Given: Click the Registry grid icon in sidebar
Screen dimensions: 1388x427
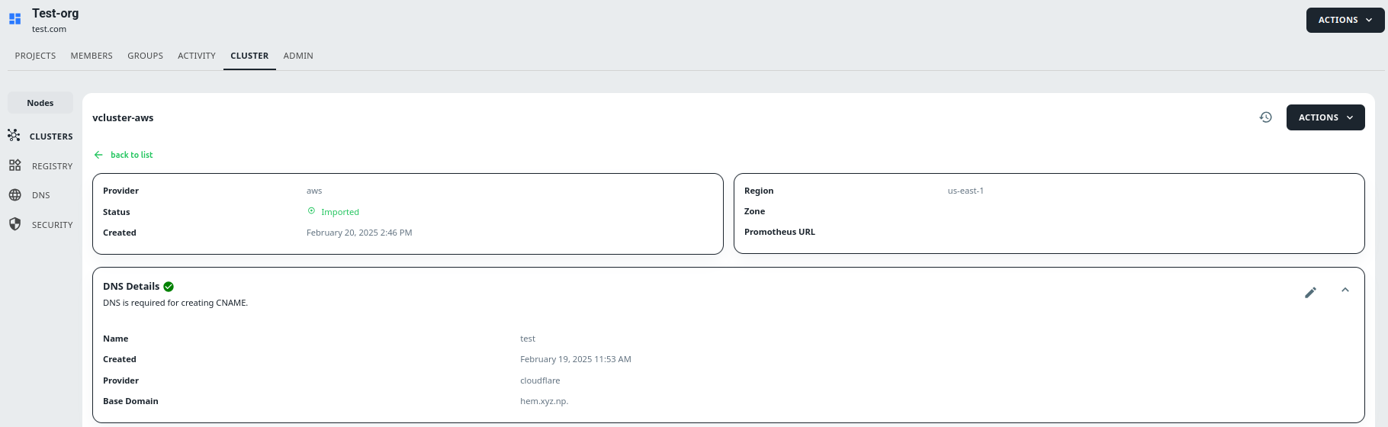Looking at the screenshot, I should coord(14,165).
